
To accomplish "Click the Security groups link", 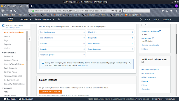I will click(95, 49).
